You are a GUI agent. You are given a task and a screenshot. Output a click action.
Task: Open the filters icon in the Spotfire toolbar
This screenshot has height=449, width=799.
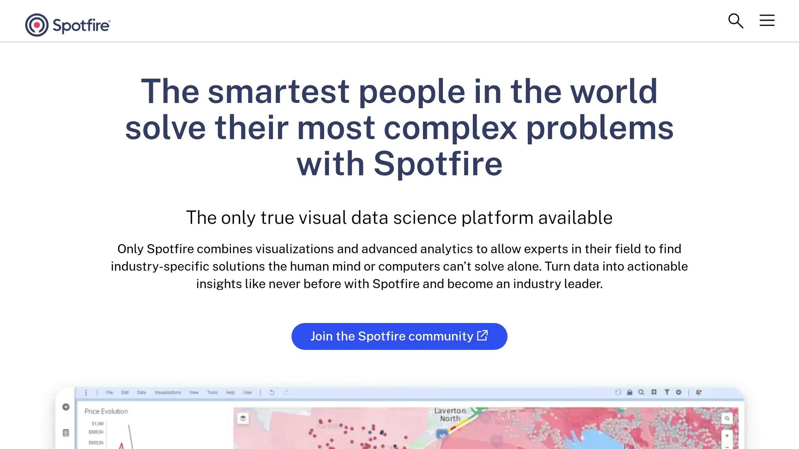click(668, 392)
